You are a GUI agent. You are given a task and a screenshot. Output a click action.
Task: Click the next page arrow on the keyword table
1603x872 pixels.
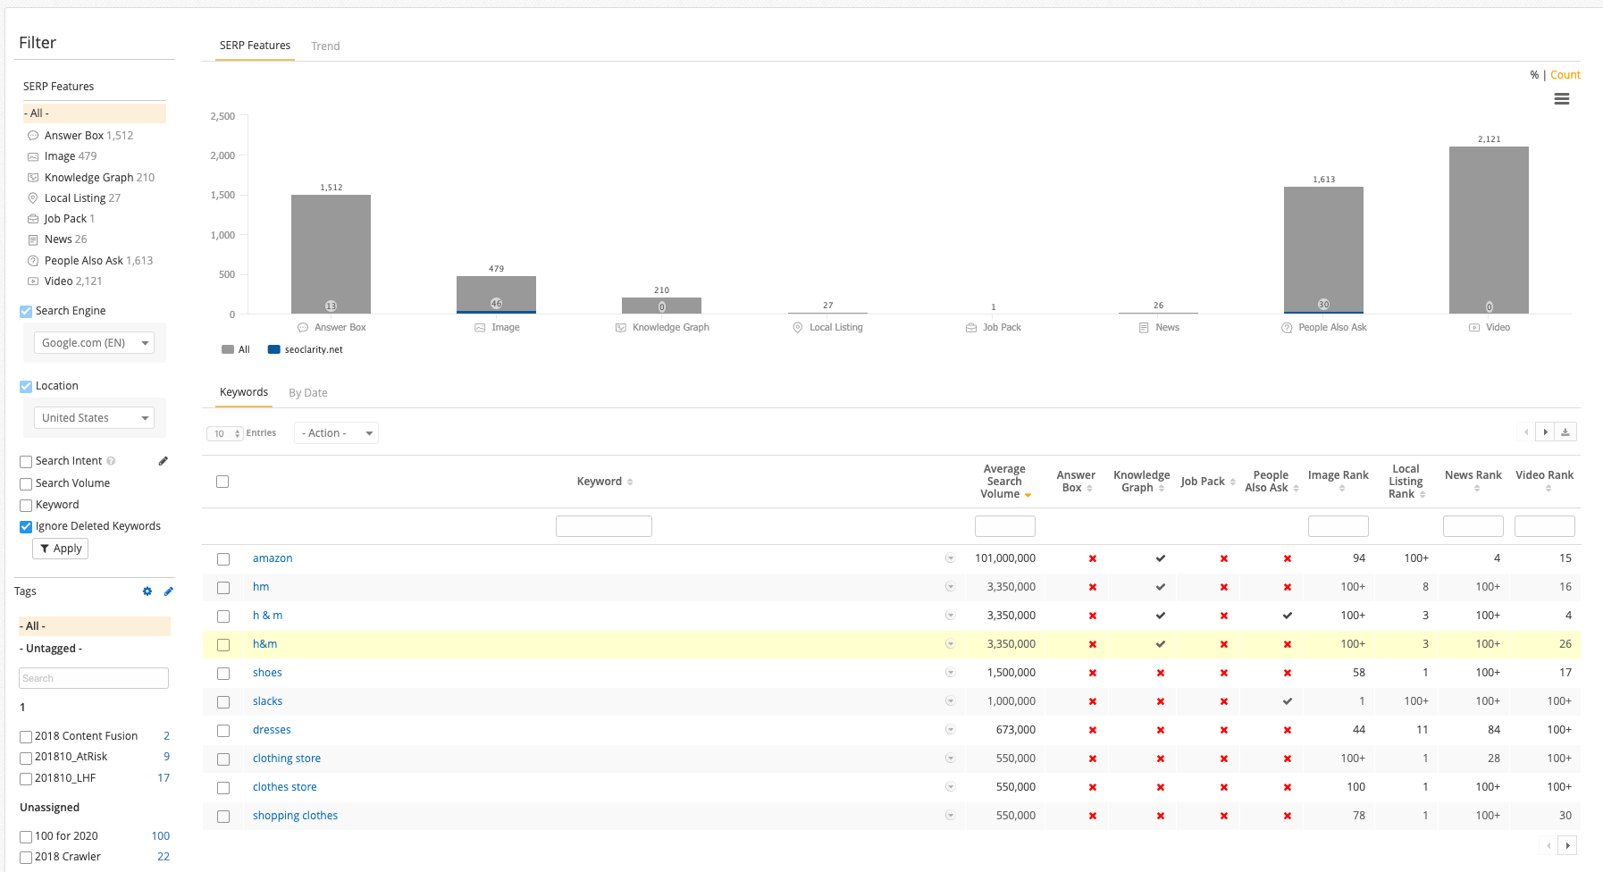click(1545, 432)
